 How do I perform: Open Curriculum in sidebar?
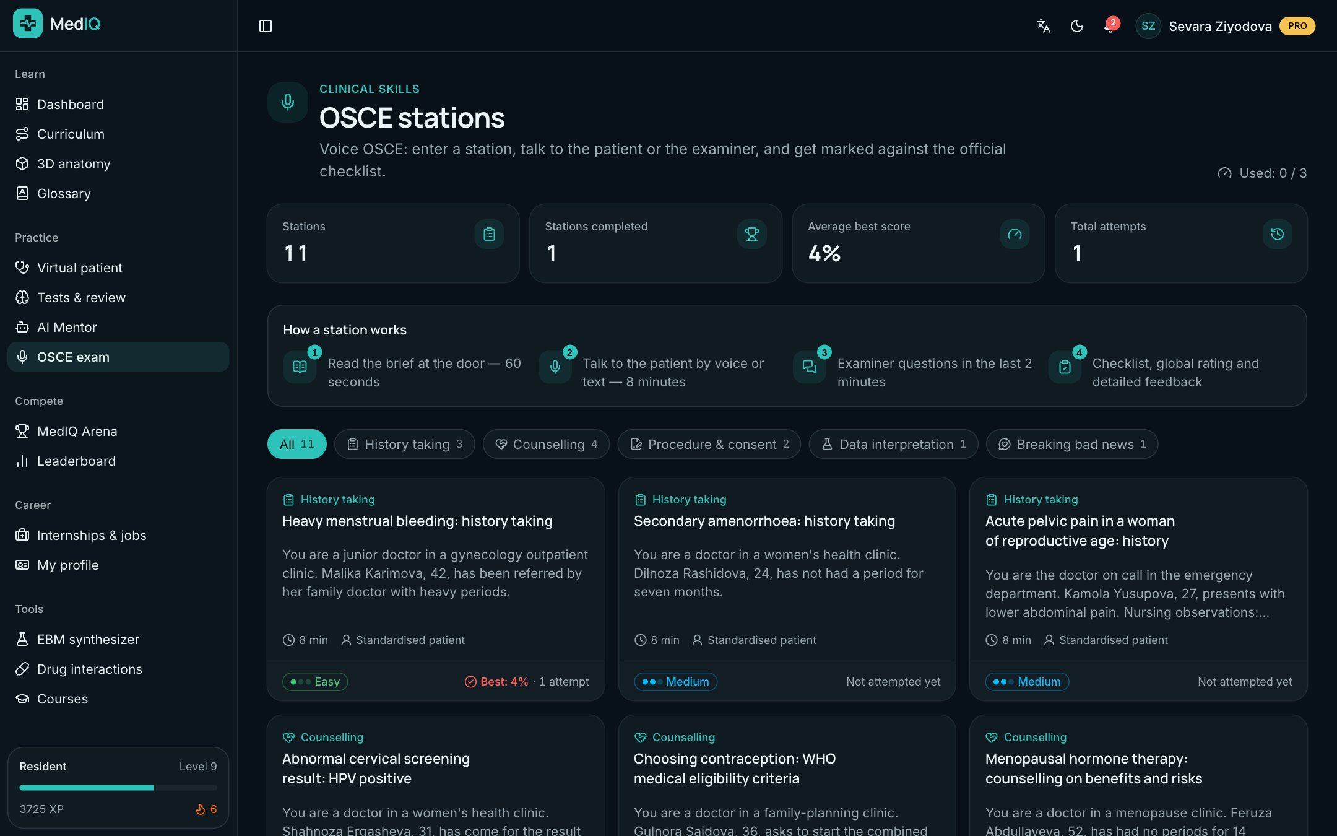coord(118,134)
